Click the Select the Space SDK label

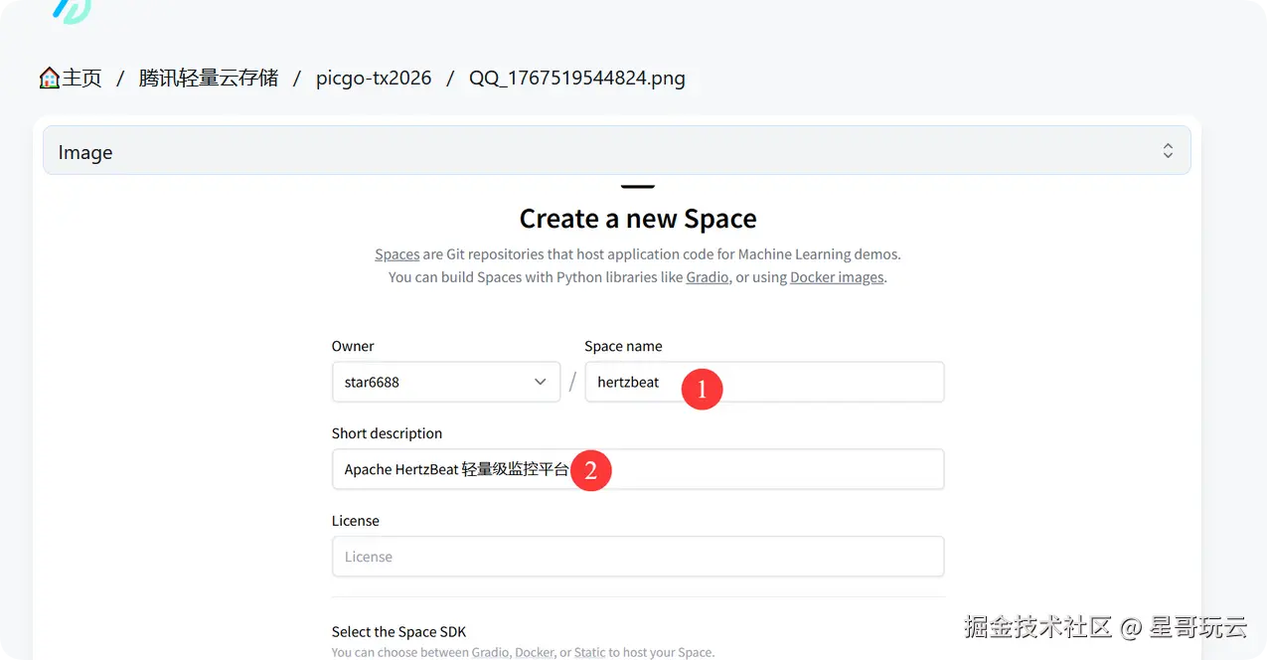[x=398, y=632]
